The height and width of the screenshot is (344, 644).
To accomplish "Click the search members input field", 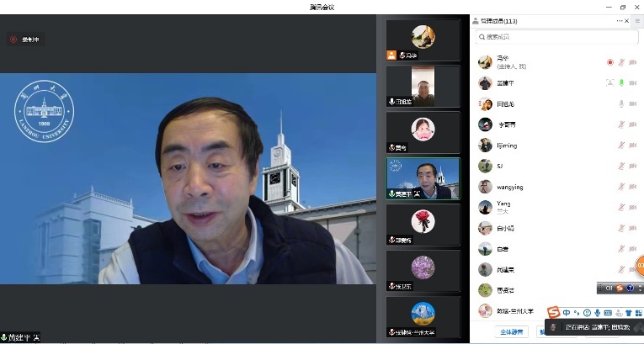I will point(556,37).
